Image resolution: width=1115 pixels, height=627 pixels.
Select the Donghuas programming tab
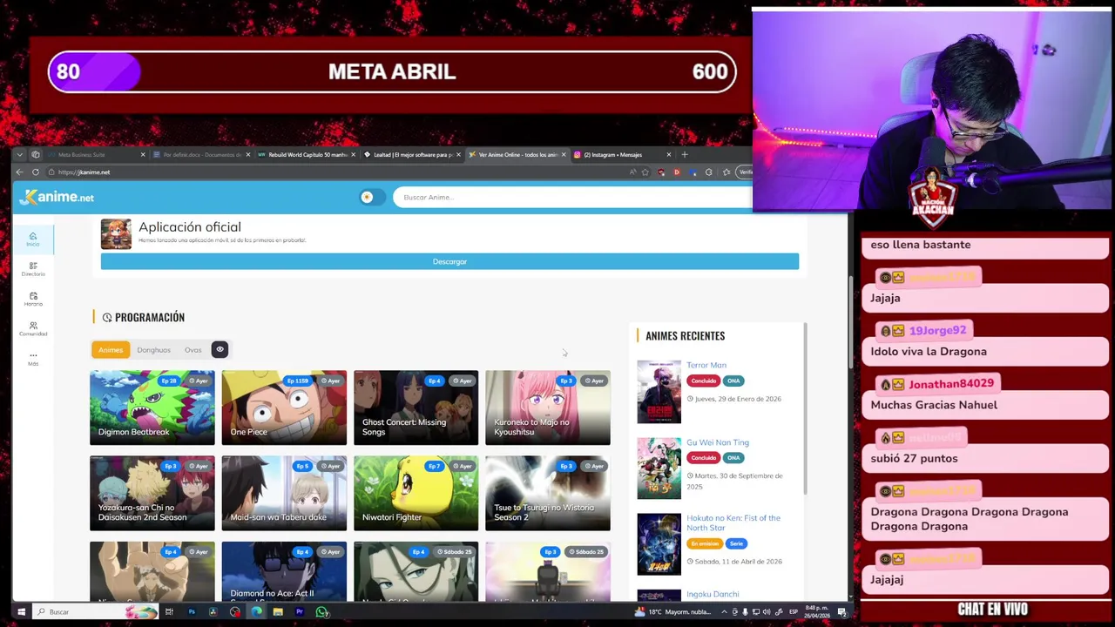pos(153,350)
